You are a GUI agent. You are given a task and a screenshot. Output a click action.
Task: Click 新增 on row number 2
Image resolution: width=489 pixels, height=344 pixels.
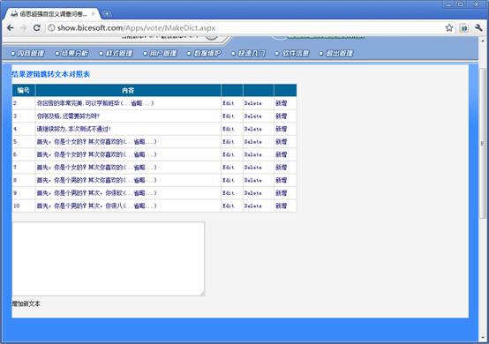pyautogui.click(x=281, y=103)
